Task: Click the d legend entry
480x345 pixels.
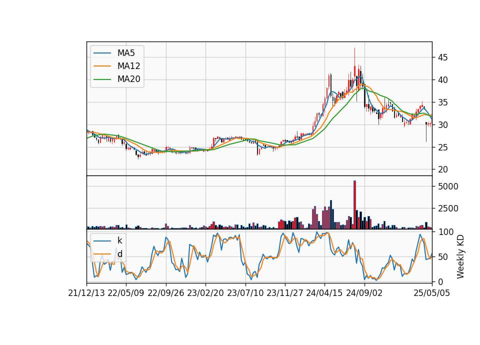Action: pos(108,254)
